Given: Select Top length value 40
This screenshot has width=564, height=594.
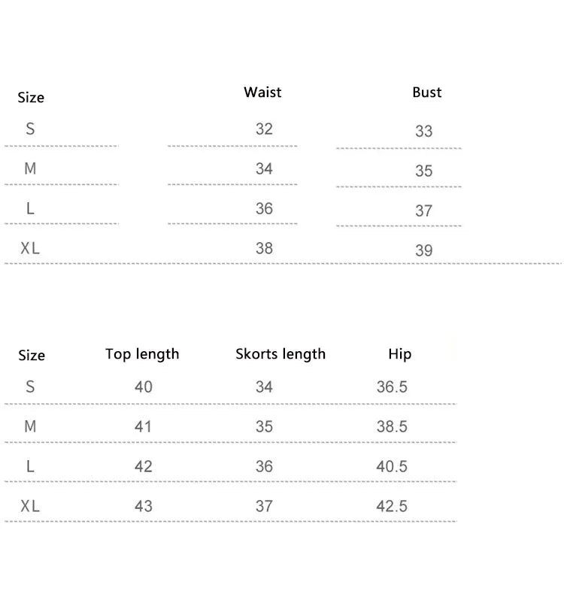Looking at the screenshot, I should [x=143, y=387].
